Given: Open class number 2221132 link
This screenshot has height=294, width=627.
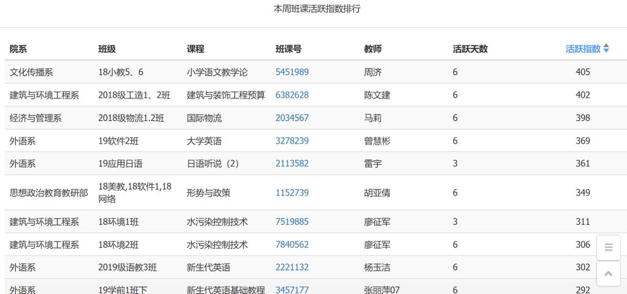Looking at the screenshot, I should click(x=292, y=267).
